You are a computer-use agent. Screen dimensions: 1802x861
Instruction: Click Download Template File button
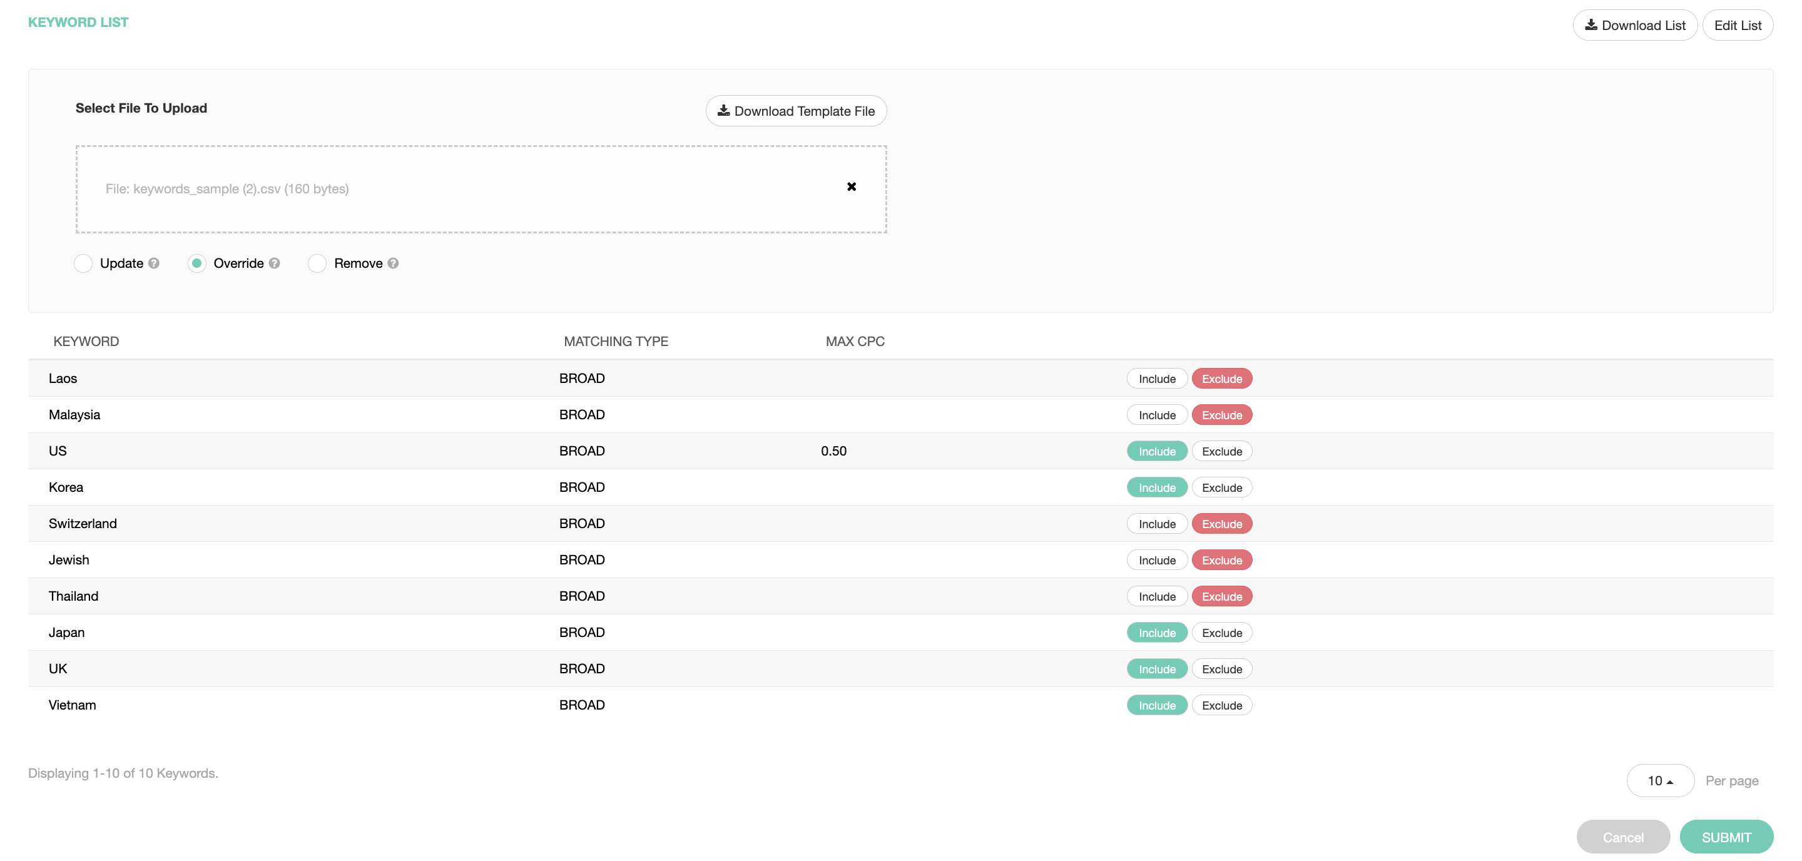796,111
